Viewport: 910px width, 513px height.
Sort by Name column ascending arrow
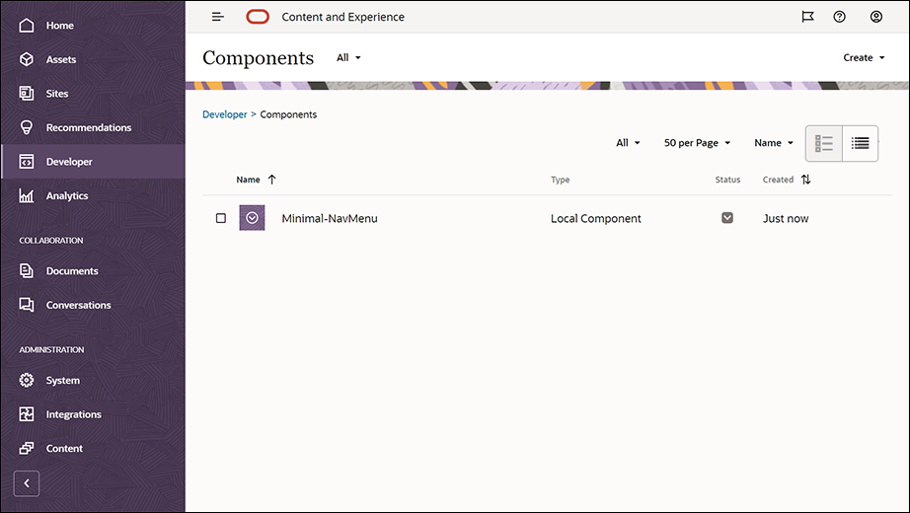[x=272, y=180]
